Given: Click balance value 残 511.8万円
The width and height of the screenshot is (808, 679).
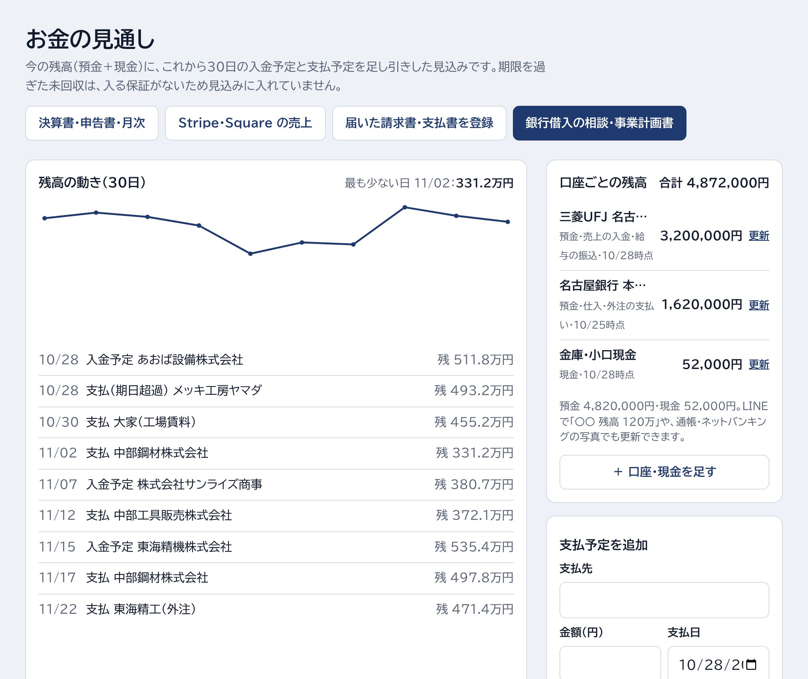Looking at the screenshot, I should coord(475,360).
